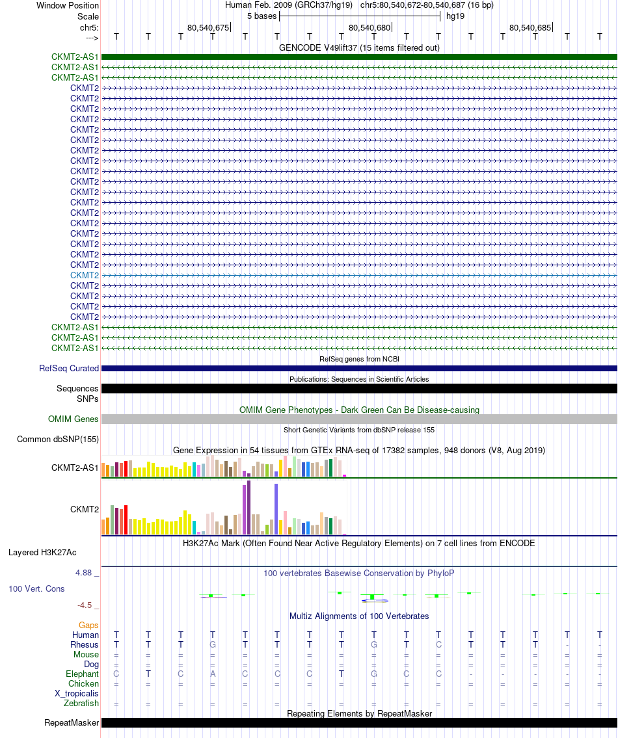The image size is (618, 738).
Task: Open Repeating Elements by RepeatMasker title
Action: coord(359,713)
